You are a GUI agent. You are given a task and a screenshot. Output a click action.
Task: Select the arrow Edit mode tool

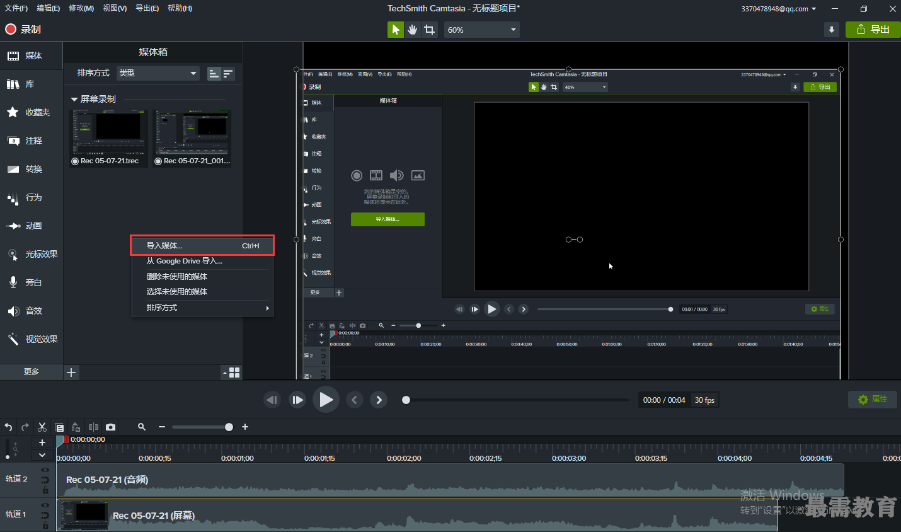[x=396, y=30]
